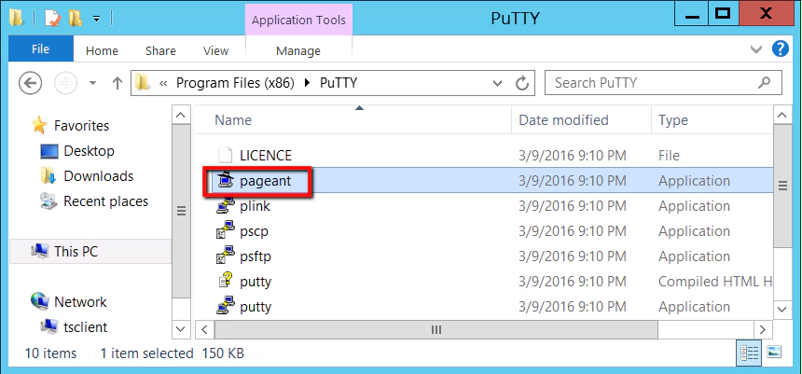Click the navigation pane scrollbar thumb
Screen dimensions: 802x374
181,210
